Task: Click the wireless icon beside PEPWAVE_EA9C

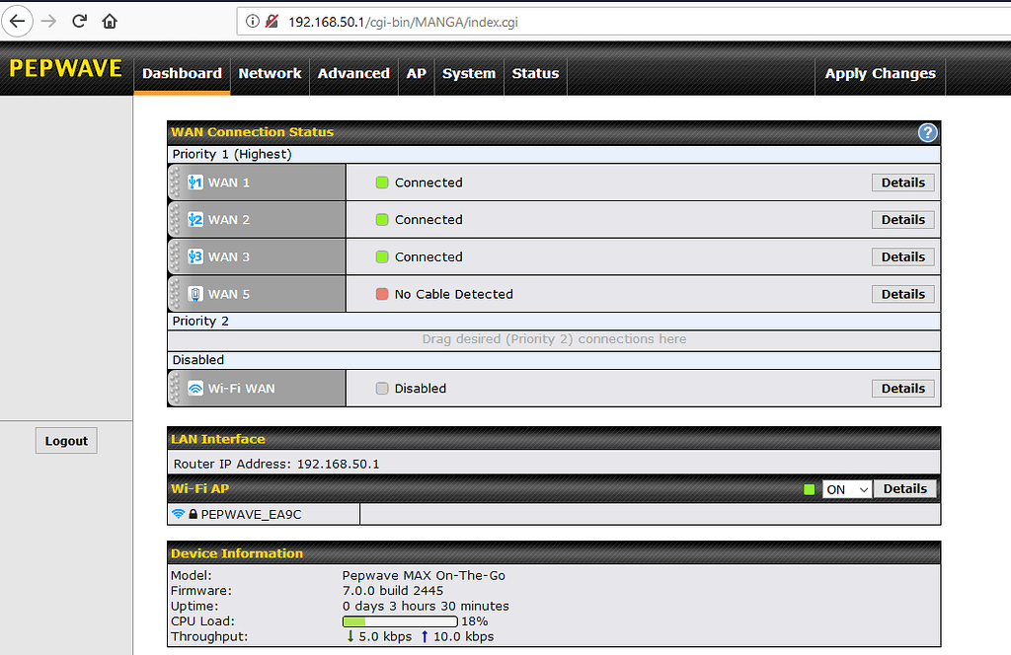Action: coord(179,513)
